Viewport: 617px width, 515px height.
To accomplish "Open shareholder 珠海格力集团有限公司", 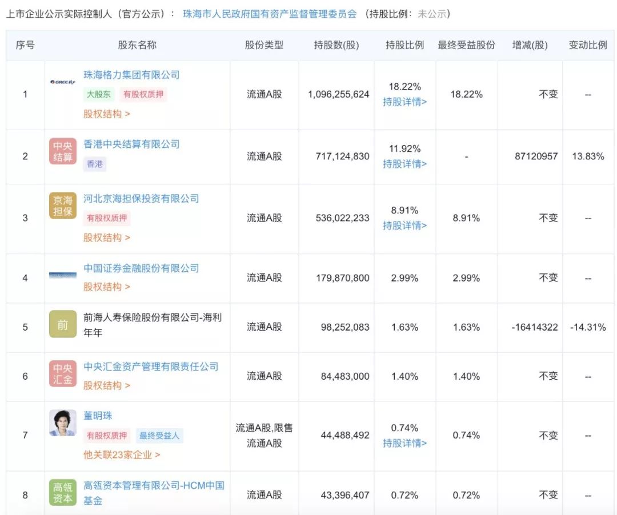I will tap(131, 75).
